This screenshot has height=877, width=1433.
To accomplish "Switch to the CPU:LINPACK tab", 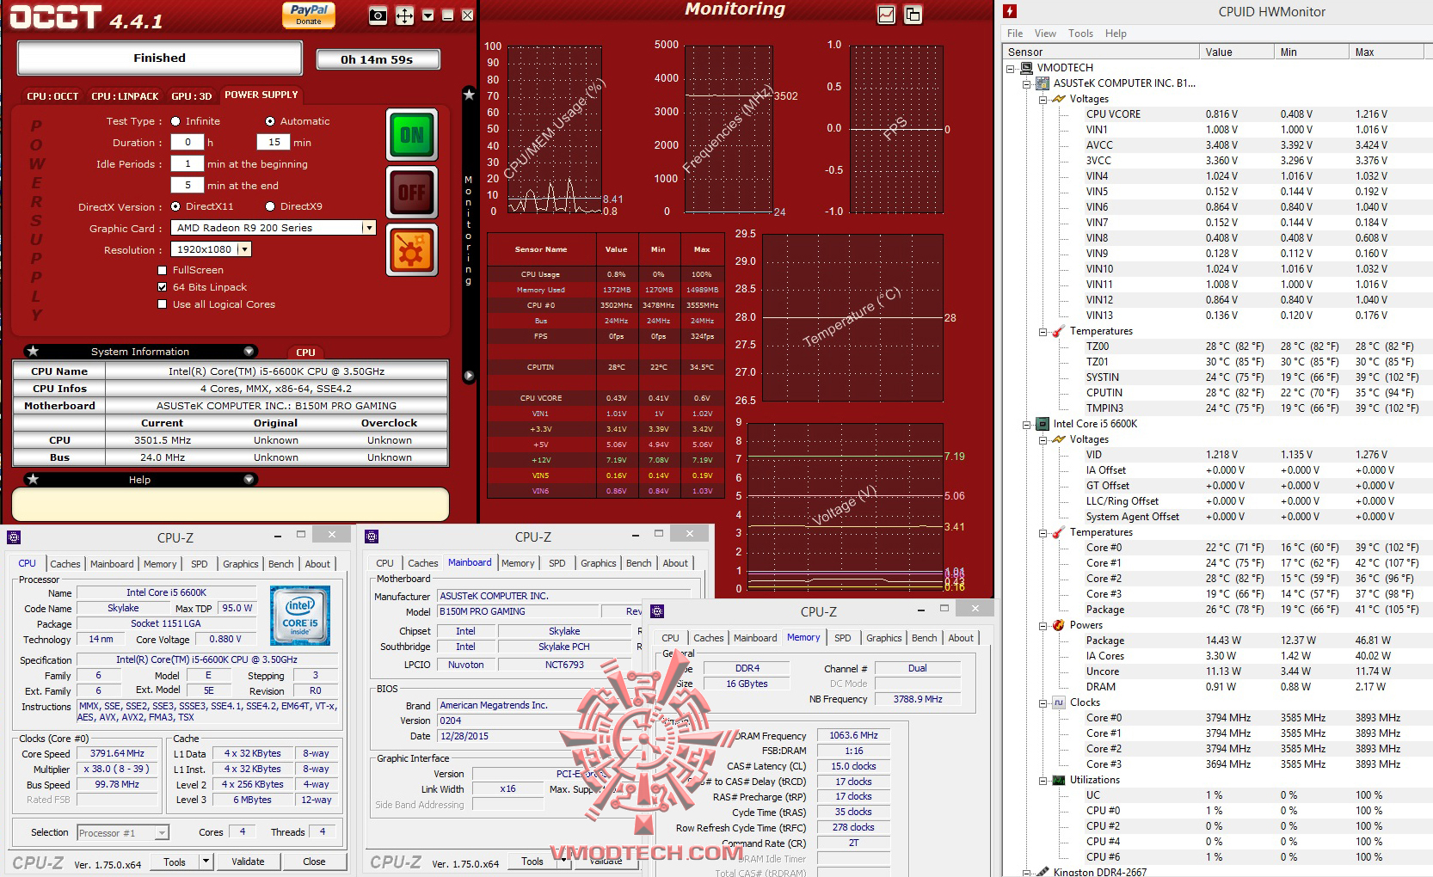I will click(125, 96).
